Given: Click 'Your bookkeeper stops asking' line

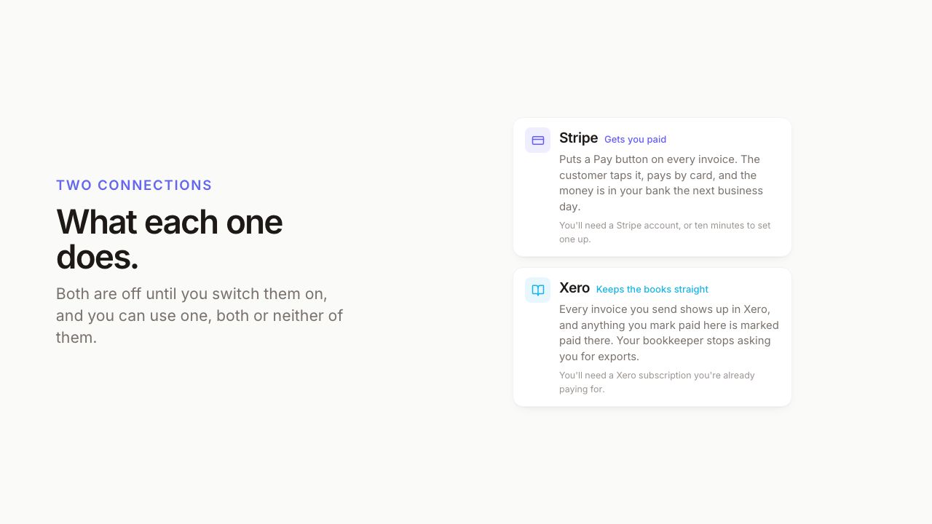Looking at the screenshot, I should click(695, 341).
